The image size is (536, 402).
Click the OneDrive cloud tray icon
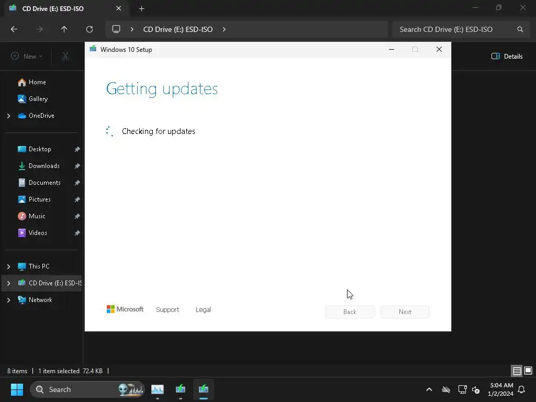(446, 389)
